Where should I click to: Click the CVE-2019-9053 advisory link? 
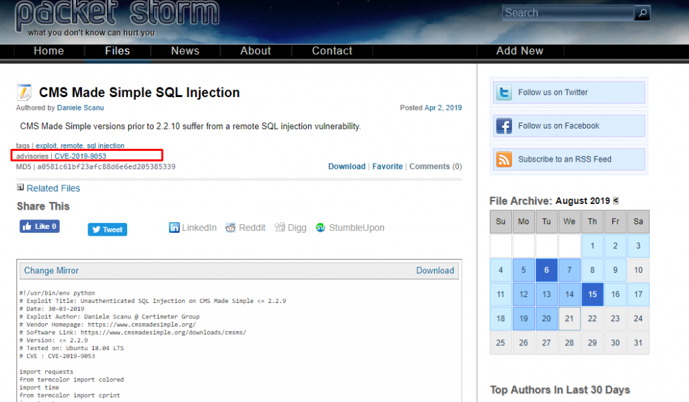click(x=81, y=156)
